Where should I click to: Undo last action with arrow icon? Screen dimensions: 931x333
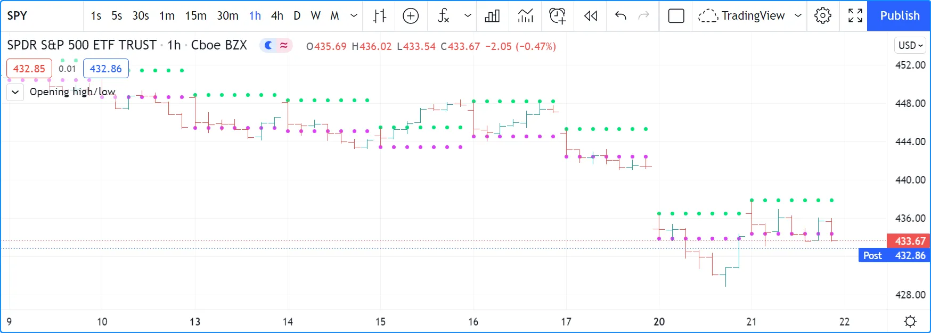(x=620, y=16)
